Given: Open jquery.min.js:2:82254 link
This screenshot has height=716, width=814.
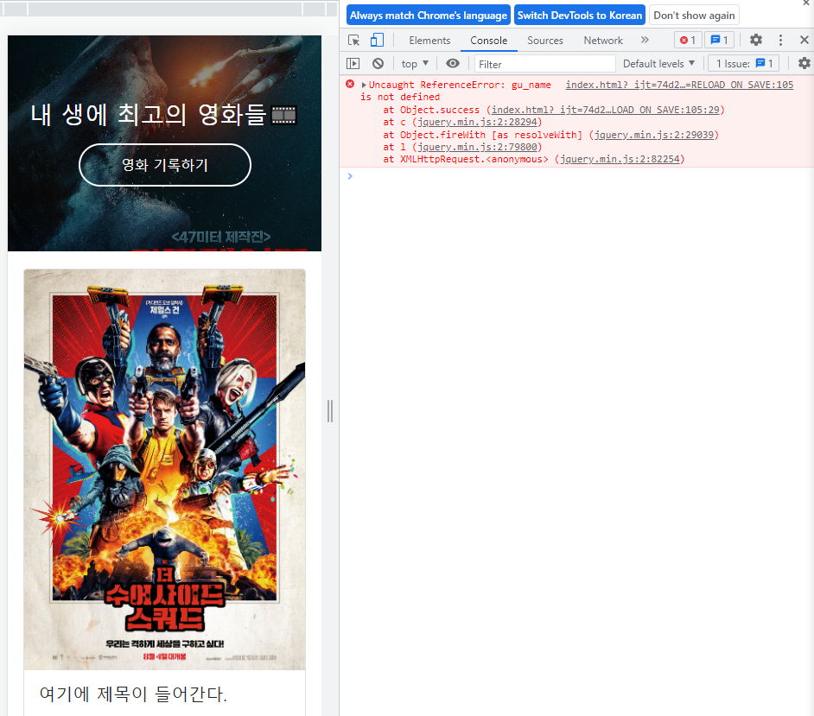Looking at the screenshot, I should pyautogui.click(x=620, y=159).
